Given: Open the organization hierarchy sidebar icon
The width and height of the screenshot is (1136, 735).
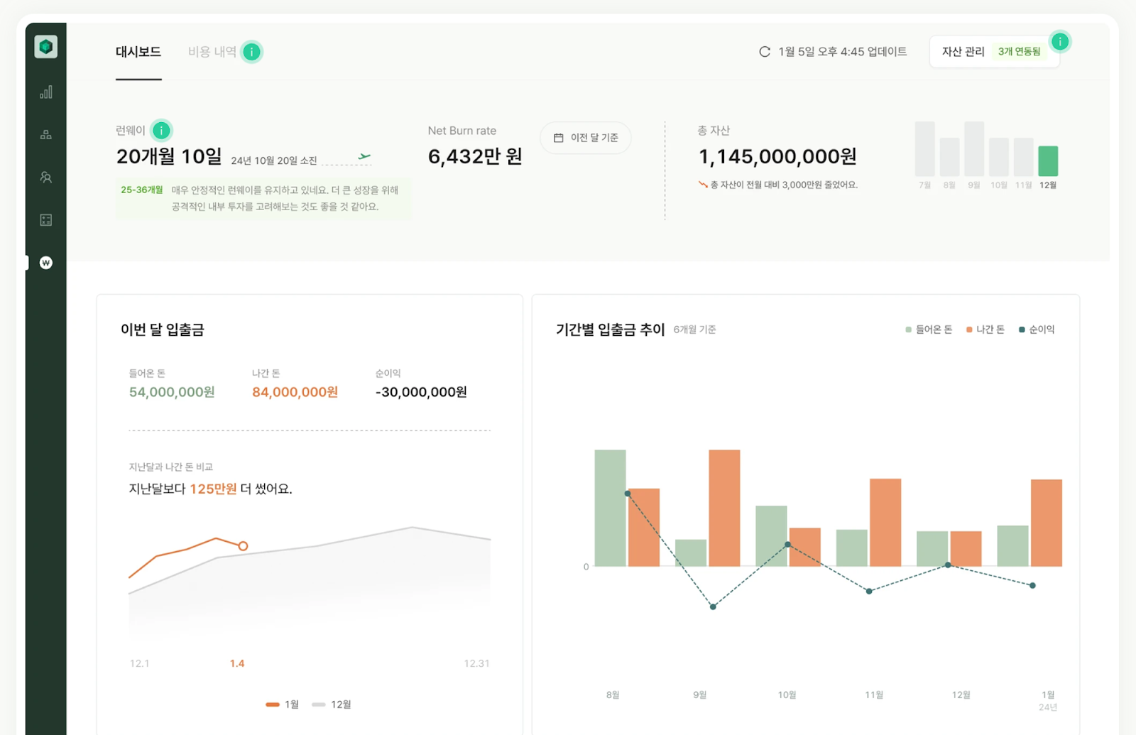Looking at the screenshot, I should 46,135.
